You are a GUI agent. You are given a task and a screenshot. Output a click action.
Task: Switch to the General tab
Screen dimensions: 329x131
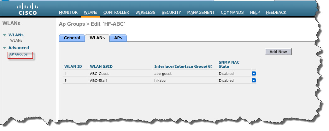click(x=72, y=38)
